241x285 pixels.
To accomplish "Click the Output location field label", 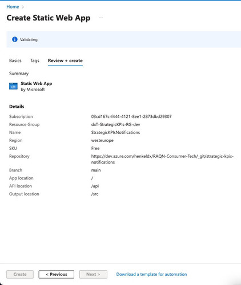I will tap(24, 194).
